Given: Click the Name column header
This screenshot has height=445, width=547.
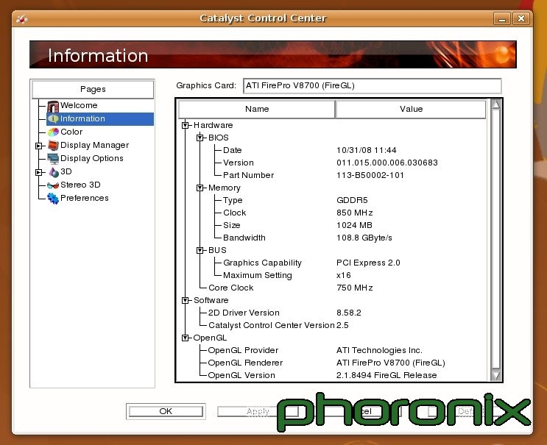Looking at the screenshot, I should [257, 109].
